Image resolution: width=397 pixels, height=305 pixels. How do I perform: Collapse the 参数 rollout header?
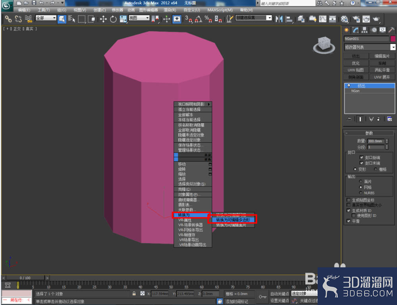coord(369,133)
